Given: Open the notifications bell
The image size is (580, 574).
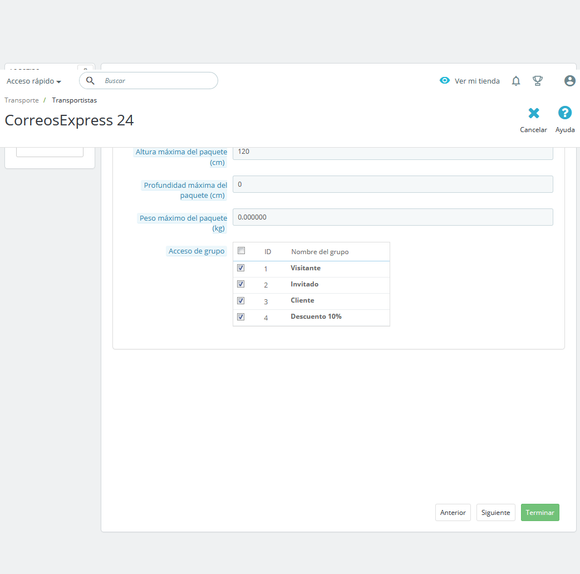Looking at the screenshot, I should 515,81.
